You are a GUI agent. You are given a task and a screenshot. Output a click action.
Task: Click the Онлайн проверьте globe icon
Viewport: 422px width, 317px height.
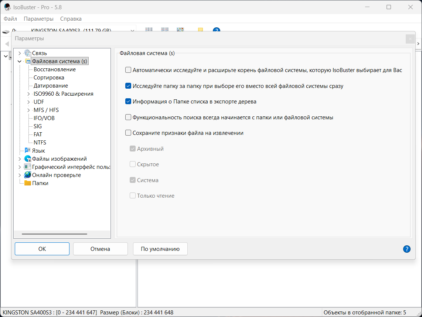[x=27, y=175]
